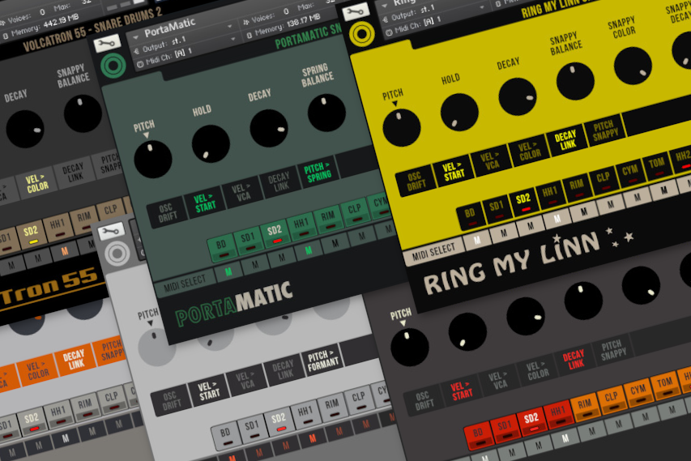Toggle VEL > COLOR on Ring My Linn
691x461 pixels.
(529, 150)
